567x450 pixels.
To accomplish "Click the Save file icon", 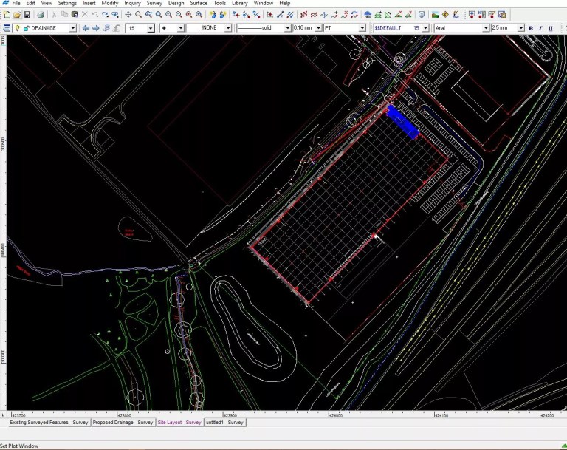I will pos(27,14).
